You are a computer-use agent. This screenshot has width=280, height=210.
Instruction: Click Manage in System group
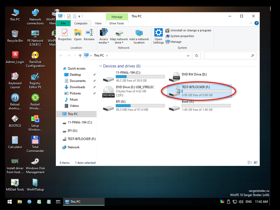174,42
